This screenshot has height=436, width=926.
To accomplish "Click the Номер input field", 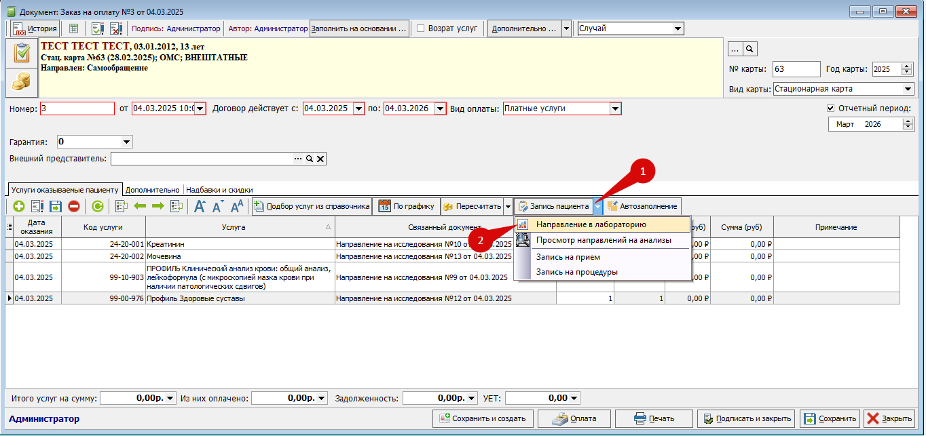I will (77, 108).
